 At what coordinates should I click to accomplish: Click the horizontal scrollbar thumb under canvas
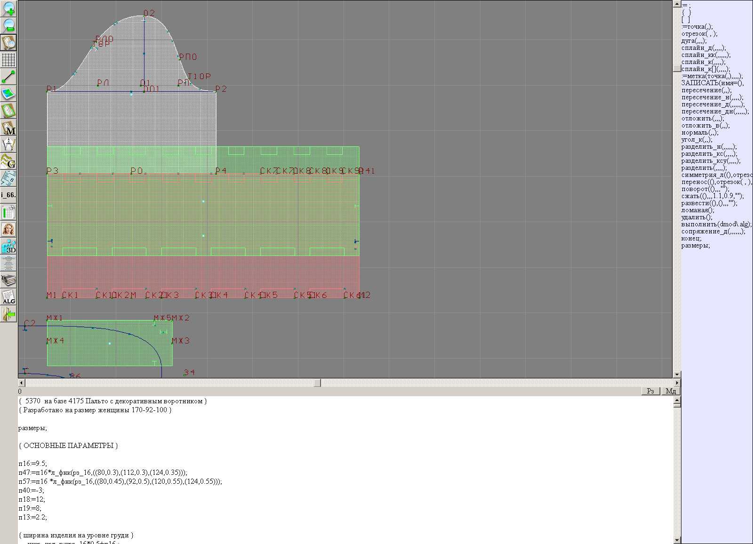(x=317, y=383)
